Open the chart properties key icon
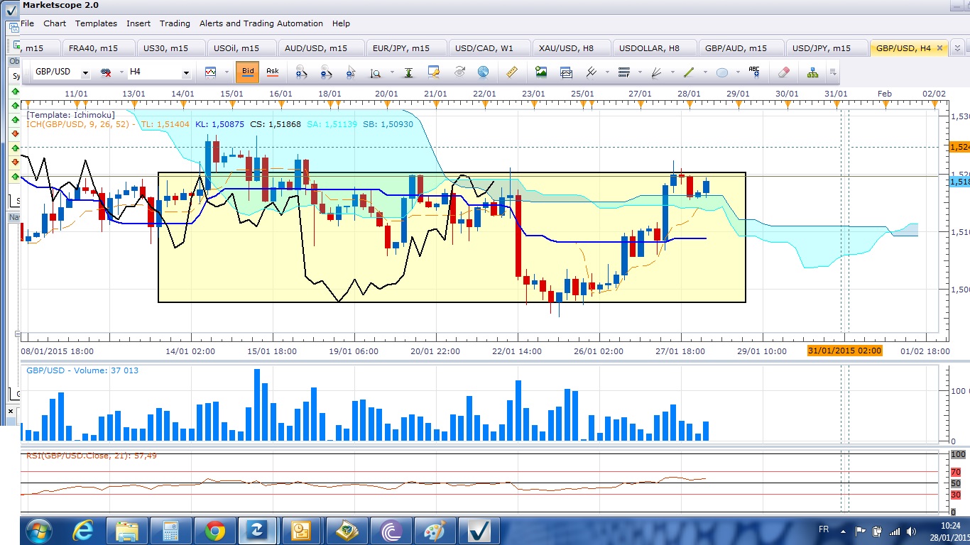 click(x=434, y=72)
